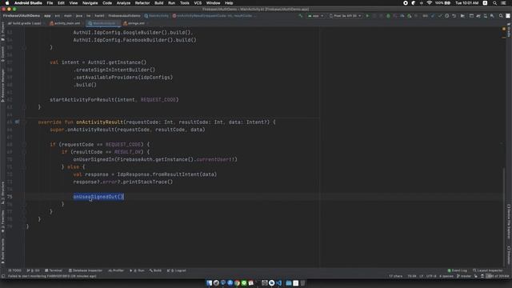Open the Project tool window stripe
512x288 pixels.
pos(2,30)
